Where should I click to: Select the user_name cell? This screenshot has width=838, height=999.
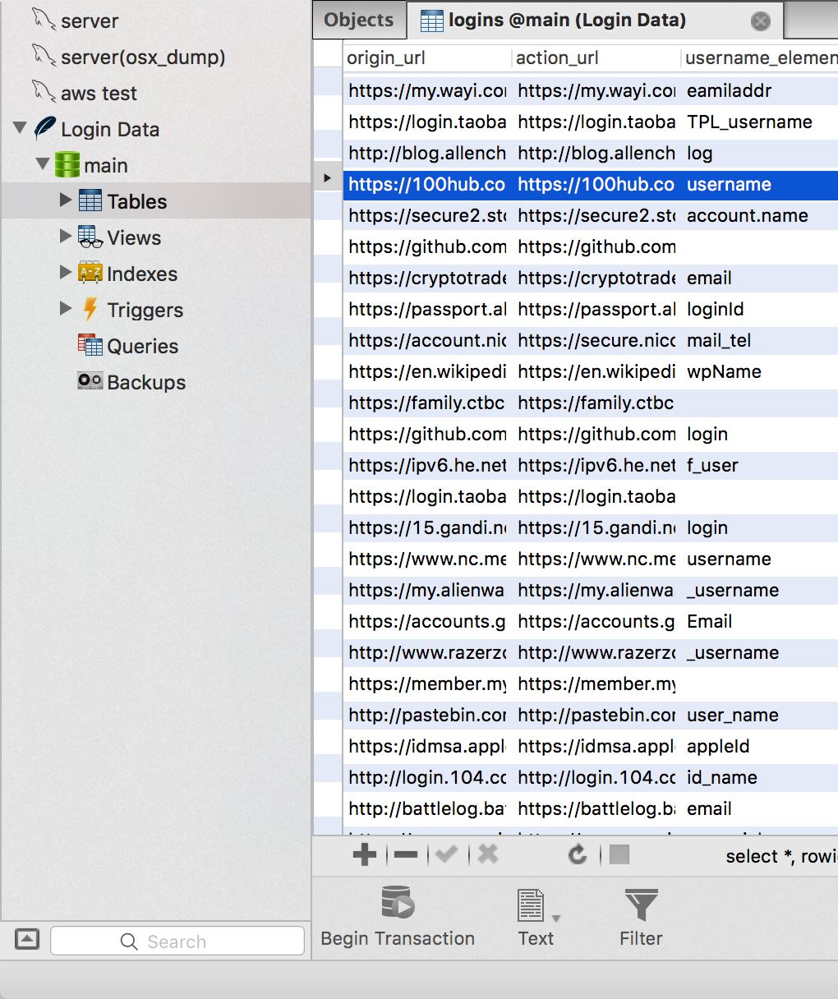[760, 715]
